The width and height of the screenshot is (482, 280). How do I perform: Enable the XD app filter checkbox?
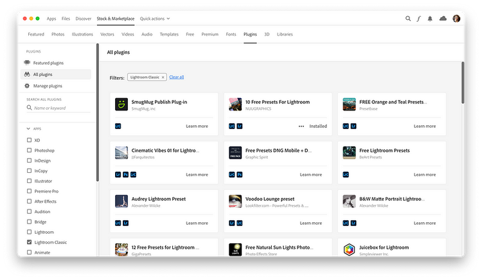[x=29, y=140]
